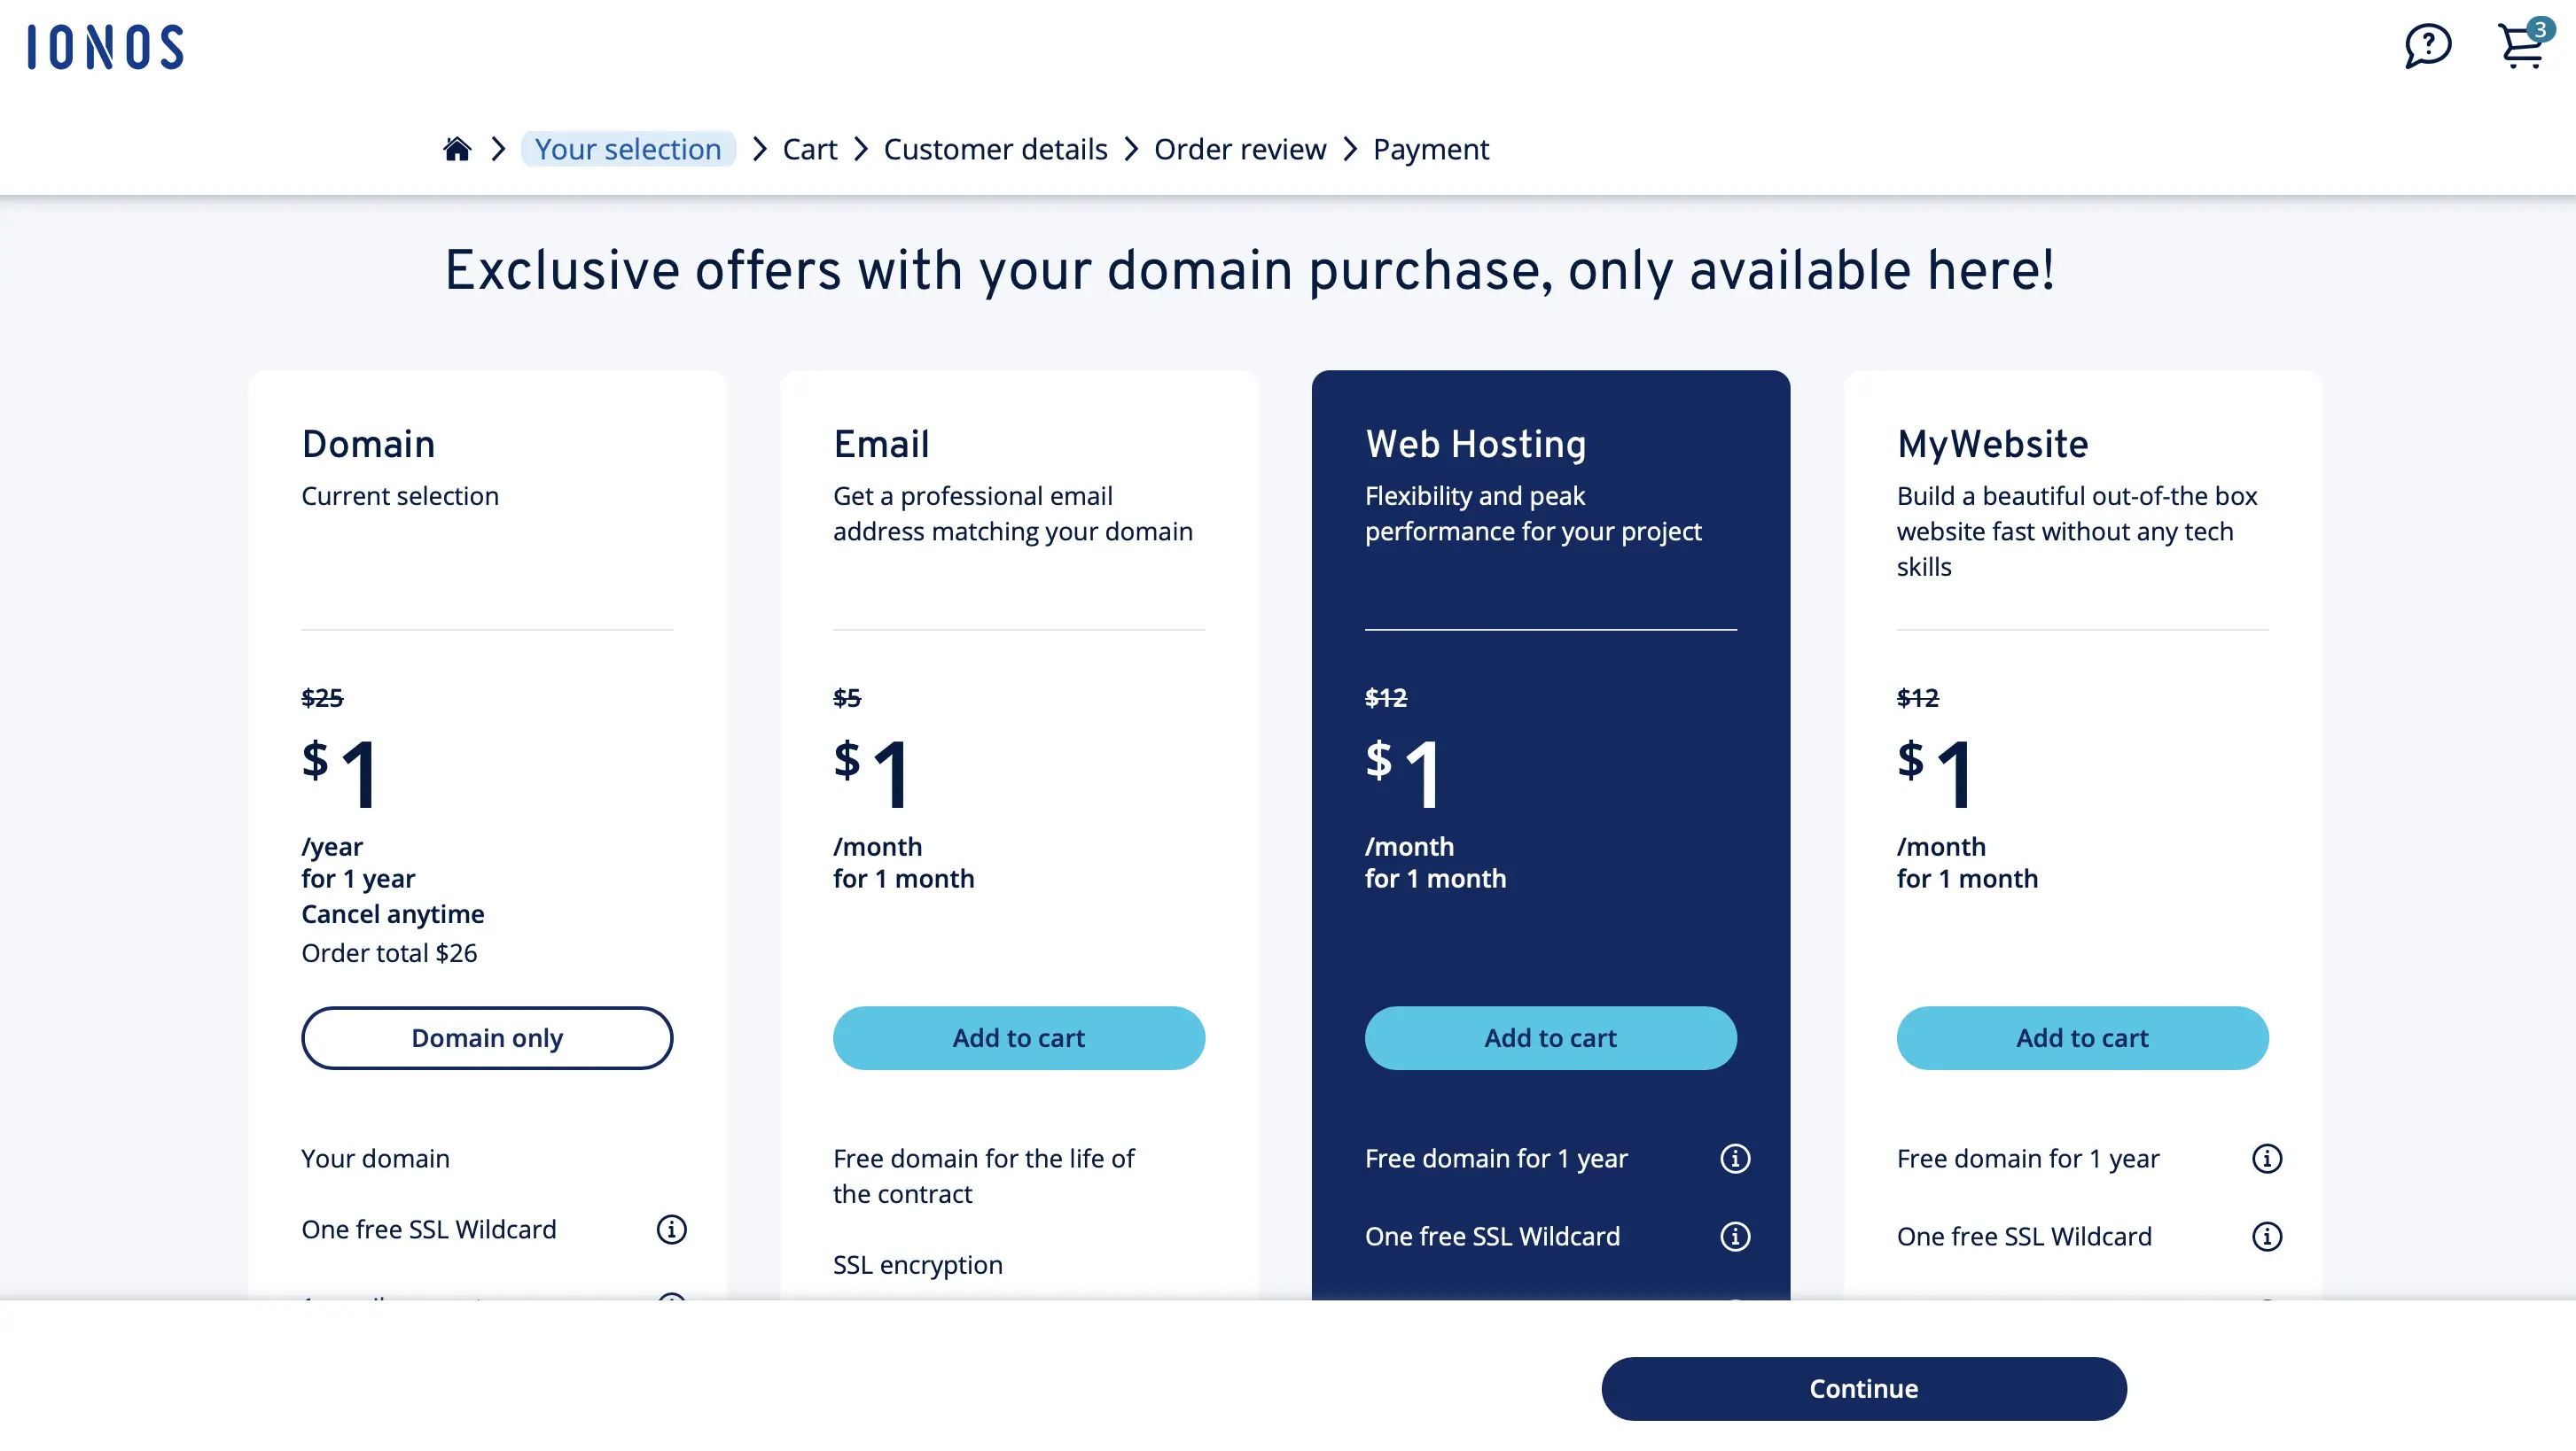Return to Your selection step
The image size is (2576, 1451).
point(628,148)
